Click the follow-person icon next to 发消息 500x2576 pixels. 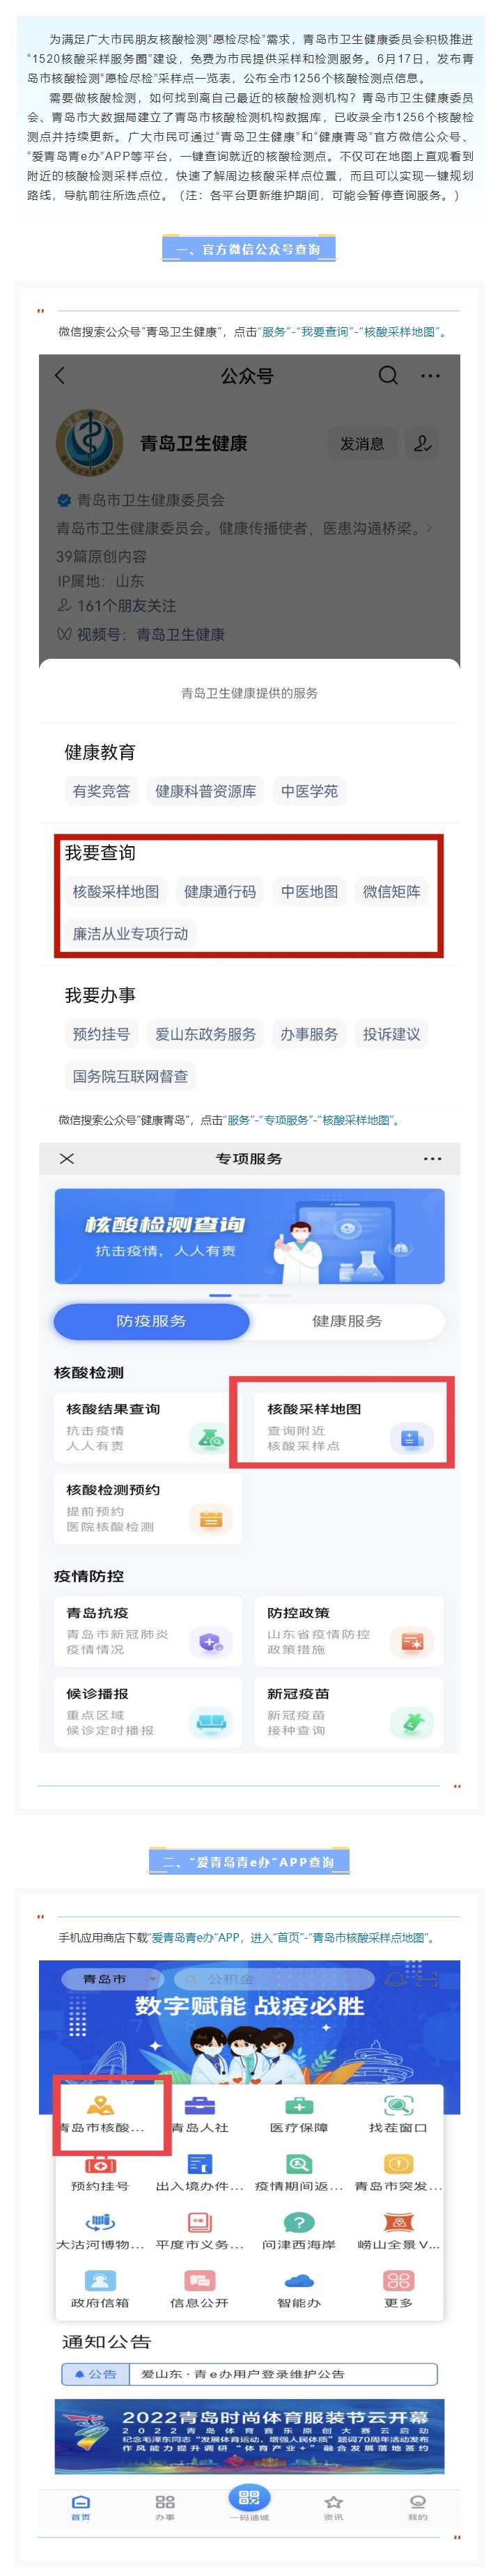pyautogui.click(x=423, y=443)
